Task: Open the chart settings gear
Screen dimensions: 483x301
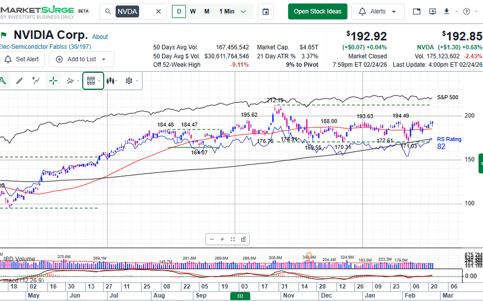Action: point(128,81)
